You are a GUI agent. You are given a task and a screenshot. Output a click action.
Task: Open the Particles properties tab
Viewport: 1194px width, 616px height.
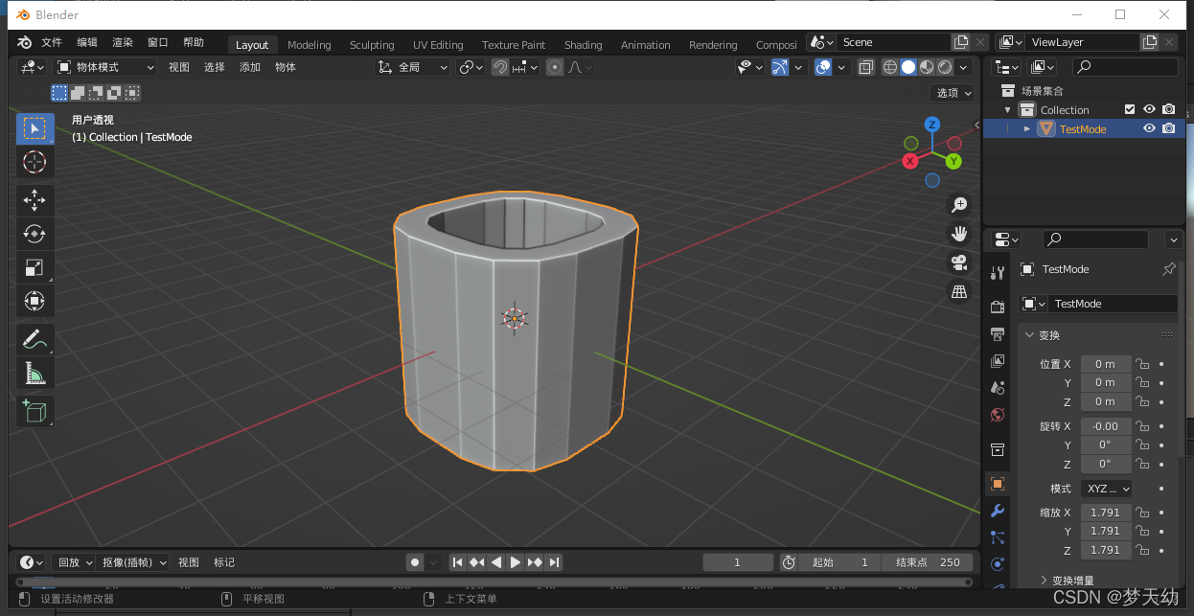pos(998,537)
